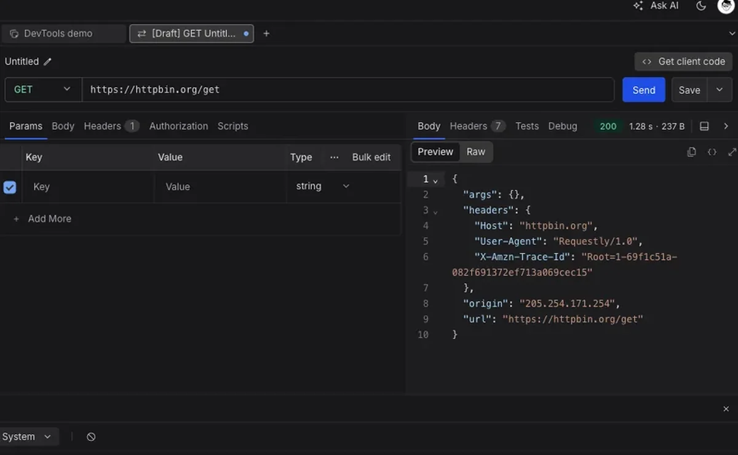Open the request Headers tab
This screenshot has height=455, width=738.
111,126
